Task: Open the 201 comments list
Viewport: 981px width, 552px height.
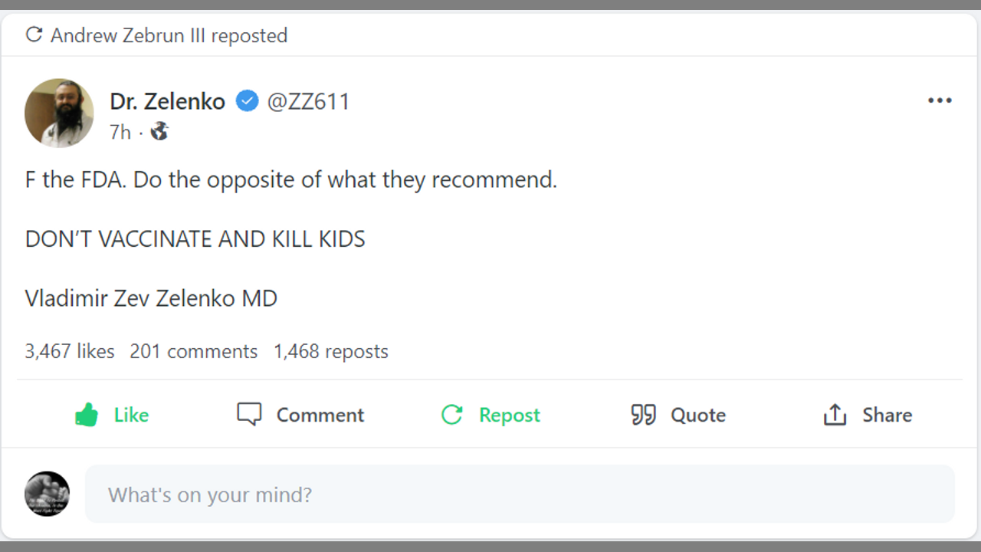Action: click(193, 351)
